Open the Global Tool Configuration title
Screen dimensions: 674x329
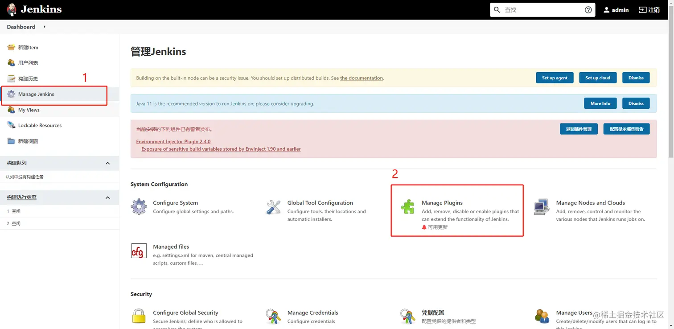pyautogui.click(x=320, y=203)
